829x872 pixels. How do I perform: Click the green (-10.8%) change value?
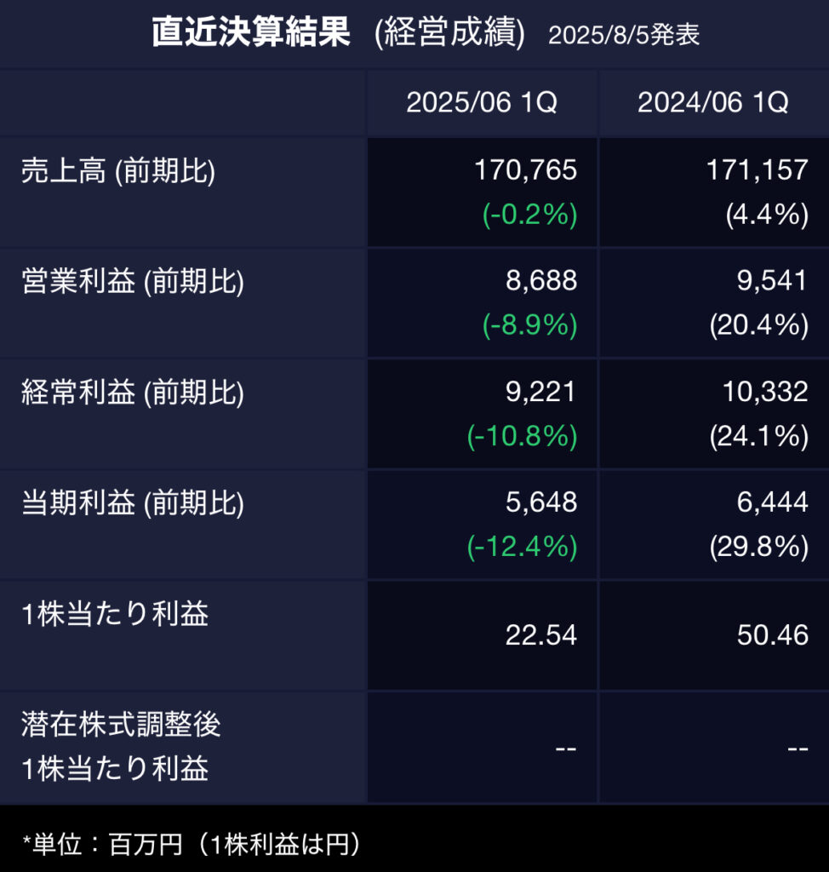pyautogui.click(x=522, y=436)
